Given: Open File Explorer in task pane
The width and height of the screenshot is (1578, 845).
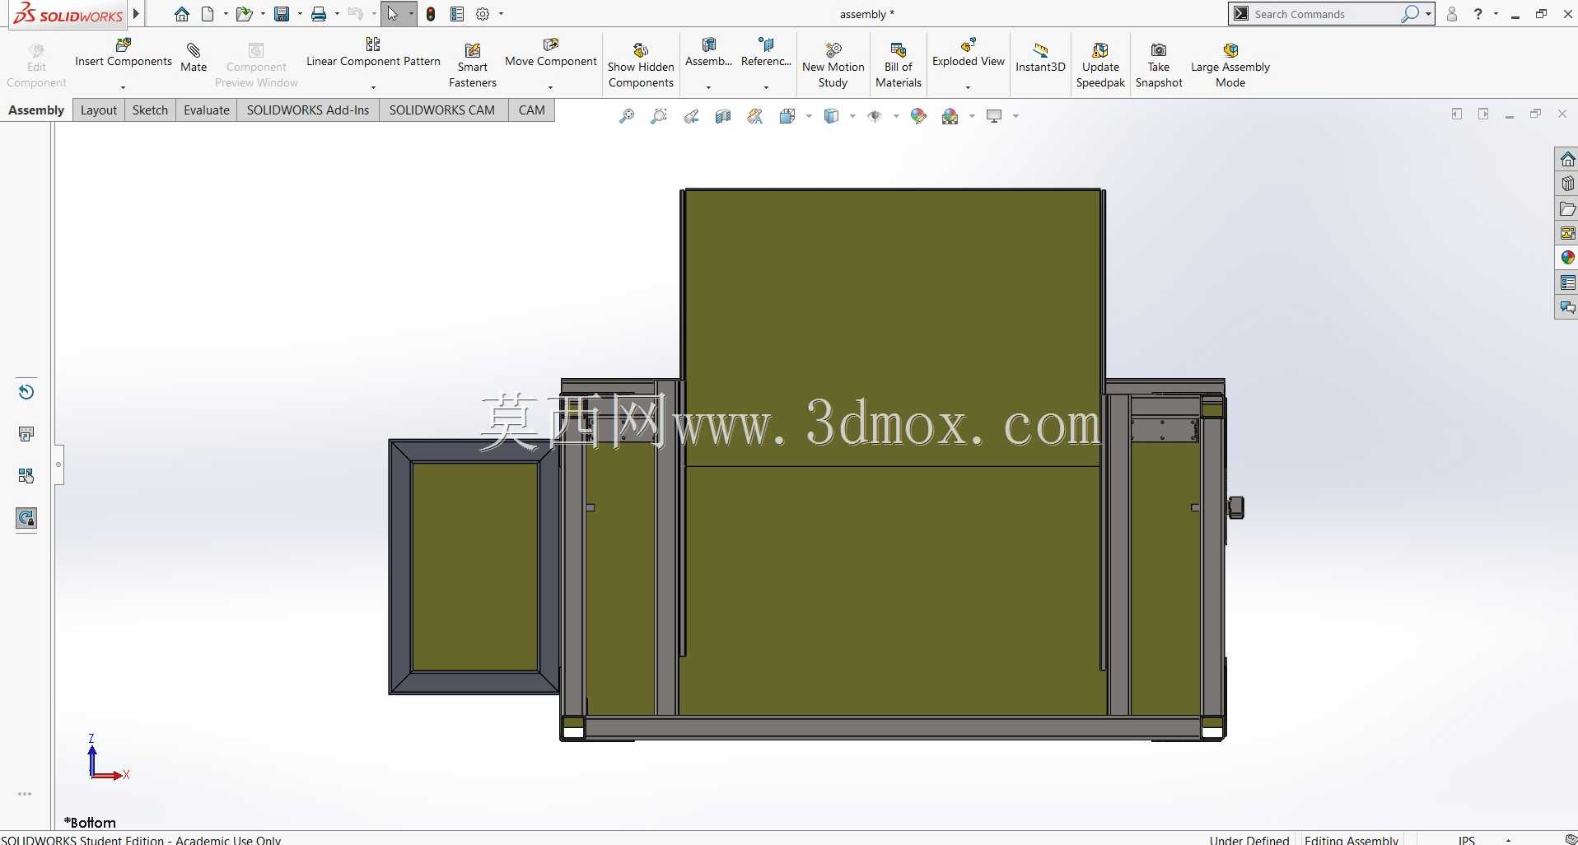Looking at the screenshot, I should click(1567, 209).
